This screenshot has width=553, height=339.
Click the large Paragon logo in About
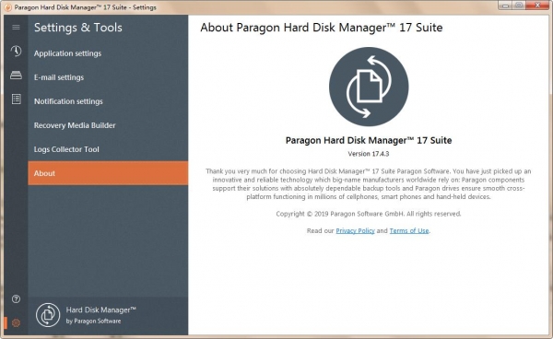point(369,87)
